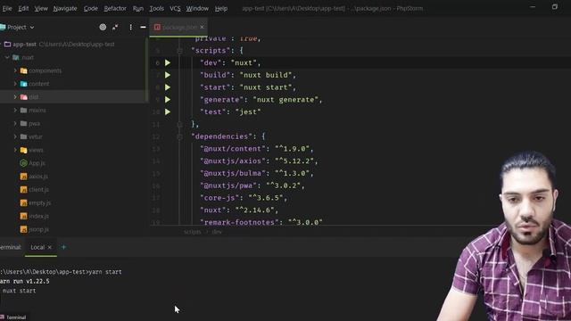Click the "core-js" dependency line

pyautogui.click(x=244, y=198)
